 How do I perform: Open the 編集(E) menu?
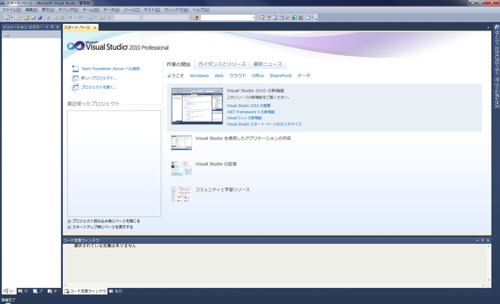[x=32, y=10]
